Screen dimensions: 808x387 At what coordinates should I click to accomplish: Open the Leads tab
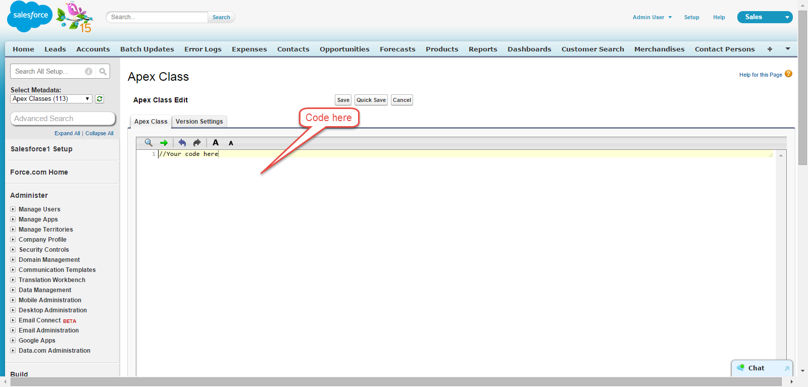pyautogui.click(x=55, y=49)
